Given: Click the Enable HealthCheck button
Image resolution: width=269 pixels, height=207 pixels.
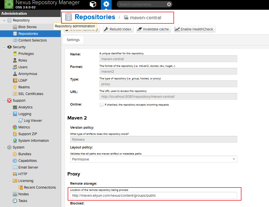Looking at the screenshot, I should point(195,29).
